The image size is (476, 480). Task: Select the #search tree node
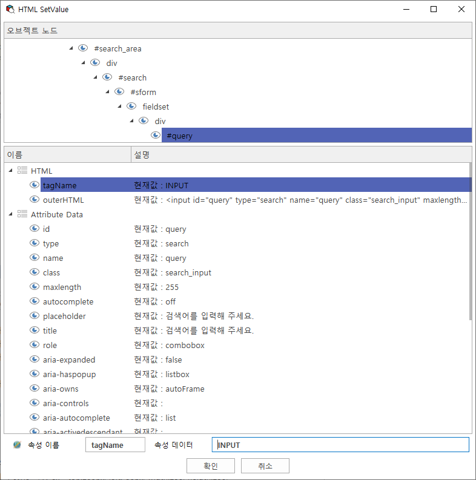[x=133, y=77]
